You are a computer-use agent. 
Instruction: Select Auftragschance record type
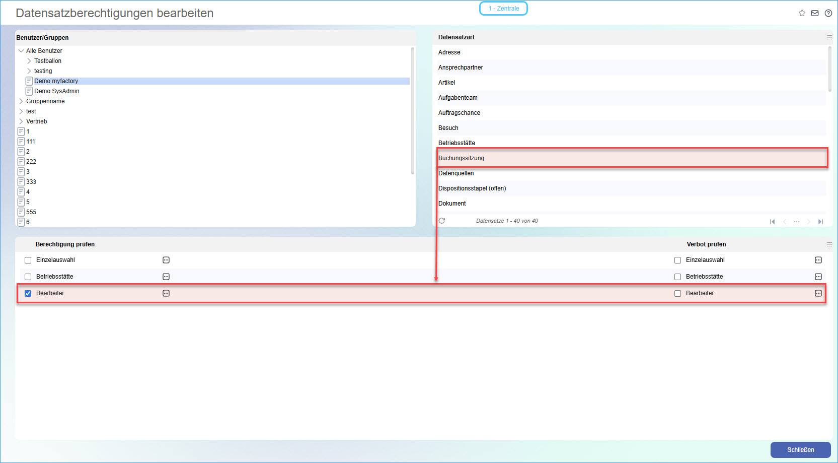[459, 113]
